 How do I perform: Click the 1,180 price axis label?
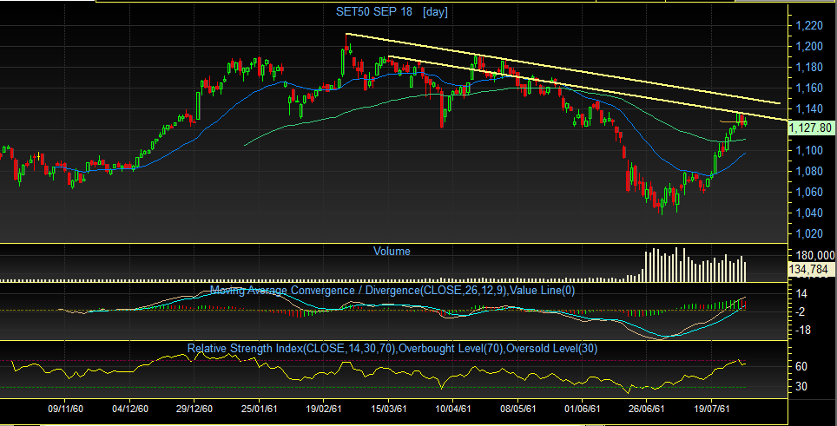[x=807, y=67]
